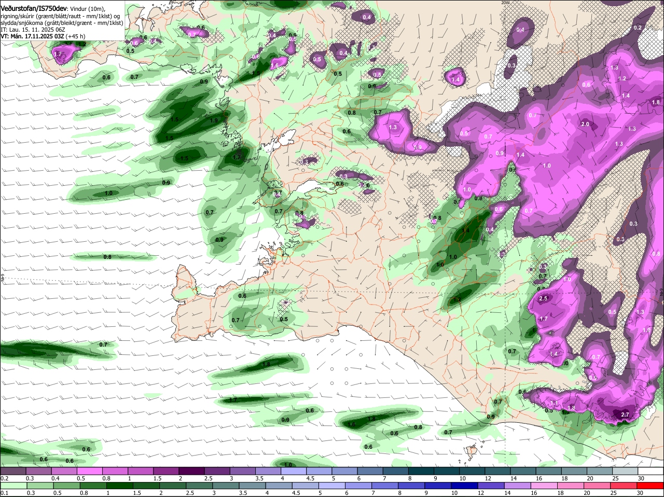Viewport: 664px width, 497px height.
Task: Click the 2.7 precipitation value label
Action: tap(625, 415)
